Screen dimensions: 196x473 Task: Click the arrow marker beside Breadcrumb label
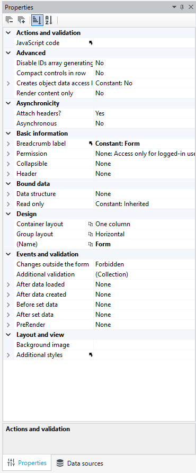[x=91, y=144]
